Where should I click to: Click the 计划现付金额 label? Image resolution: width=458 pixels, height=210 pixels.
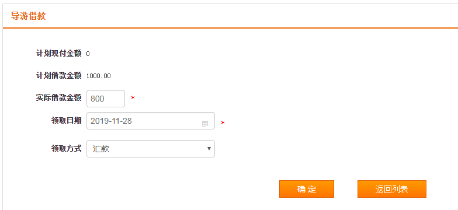[x=58, y=54]
